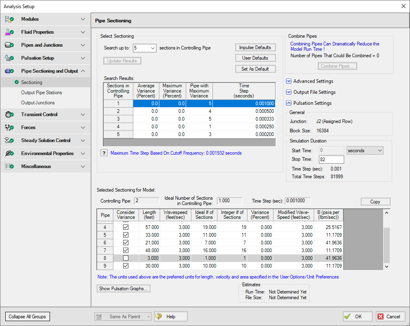Click the Show Pulsation Graphs button
The width and height of the screenshot is (410, 326).
124,289
